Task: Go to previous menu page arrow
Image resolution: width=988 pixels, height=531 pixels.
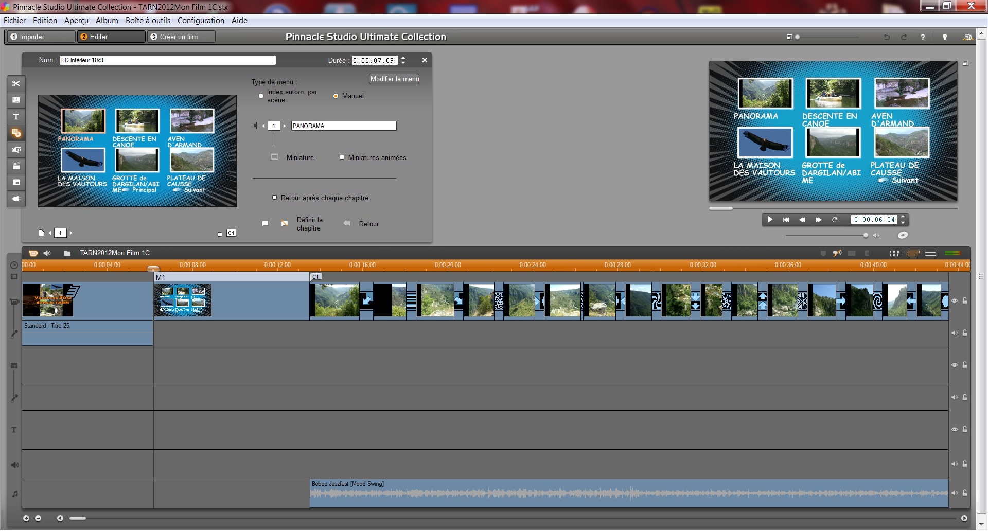Action: click(50, 233)
